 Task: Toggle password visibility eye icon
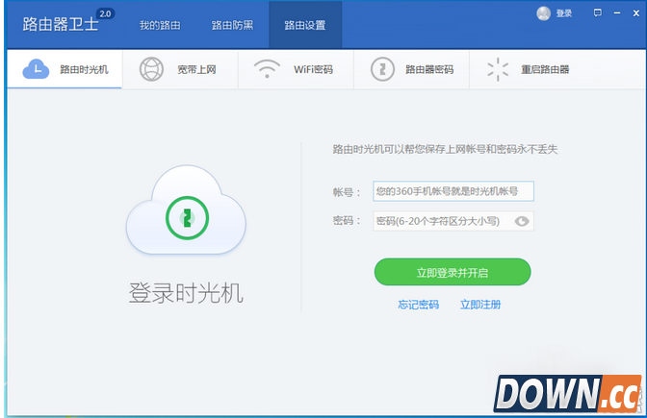click(522, 221)
